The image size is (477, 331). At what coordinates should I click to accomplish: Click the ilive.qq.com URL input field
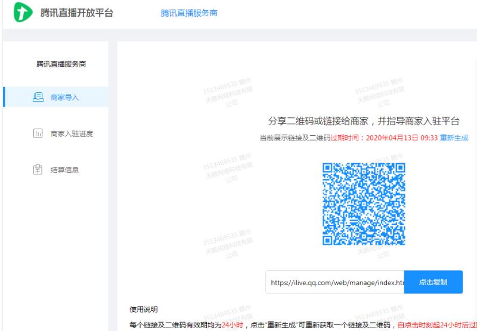coord(334,282)
